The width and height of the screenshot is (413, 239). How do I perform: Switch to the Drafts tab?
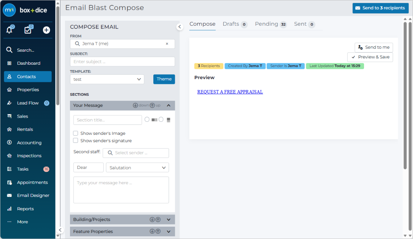[235, 24]
